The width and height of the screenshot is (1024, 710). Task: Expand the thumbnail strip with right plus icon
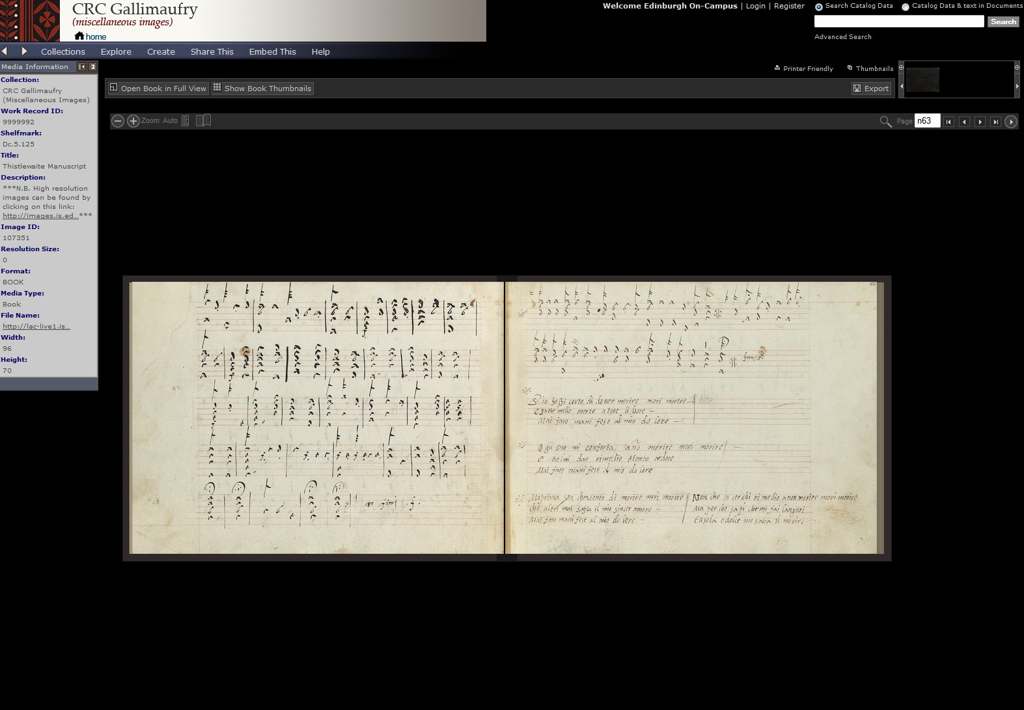pos(1017,67)
